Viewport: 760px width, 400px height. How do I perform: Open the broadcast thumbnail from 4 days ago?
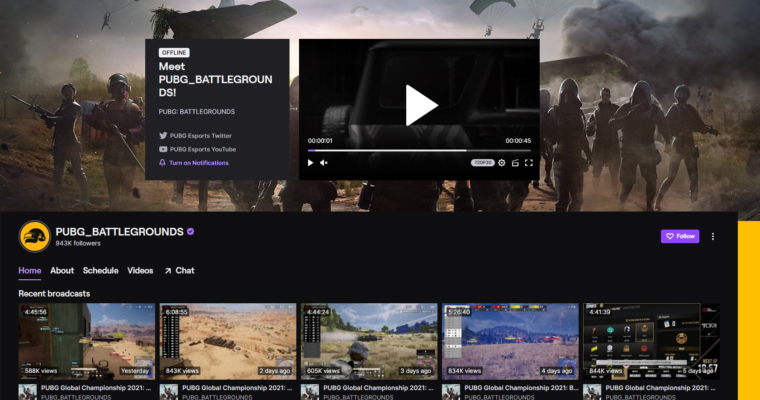point(510,341)
